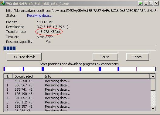Click the IDM globe icon in title bar
The height and width of the screenshot is (115, 160).
coord(3,3)
